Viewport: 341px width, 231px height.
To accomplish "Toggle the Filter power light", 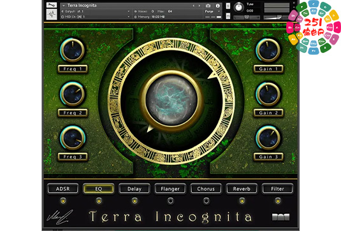I will 278,201.
